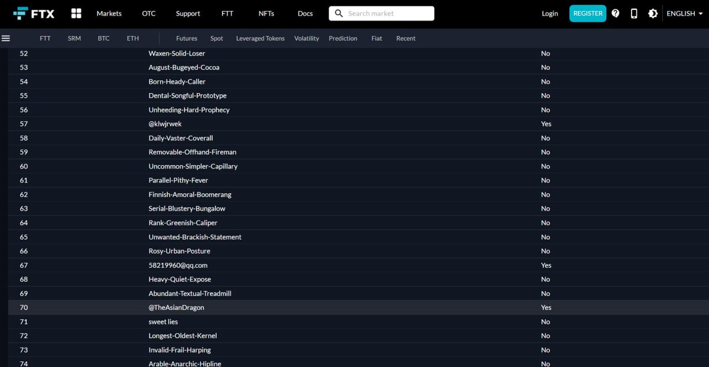Select row Parallel-Pithy-Fever
This screenshot has height=367, width=709.
point(359,180)
